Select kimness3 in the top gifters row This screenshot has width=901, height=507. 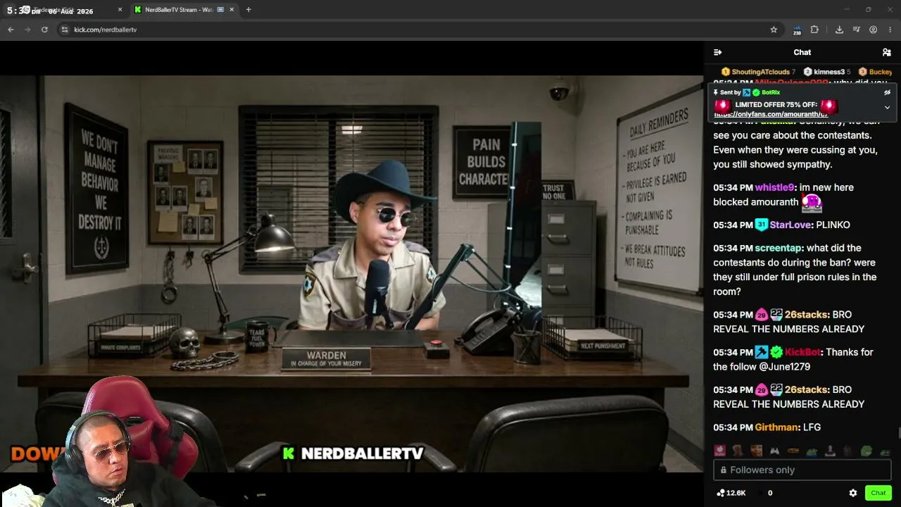tap(827, 72)
